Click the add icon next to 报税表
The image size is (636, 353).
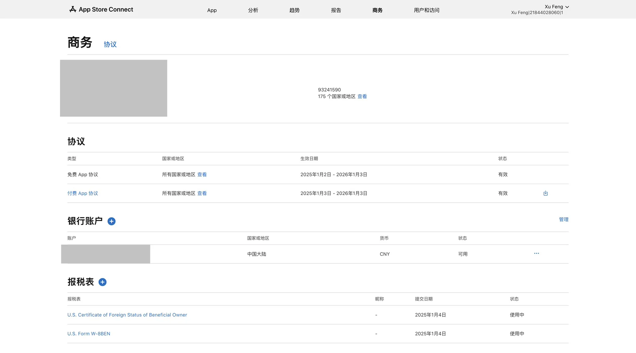pyautogui.click(x=102, y=282)
